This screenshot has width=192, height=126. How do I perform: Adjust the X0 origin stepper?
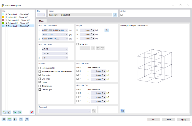click(91, 30)
